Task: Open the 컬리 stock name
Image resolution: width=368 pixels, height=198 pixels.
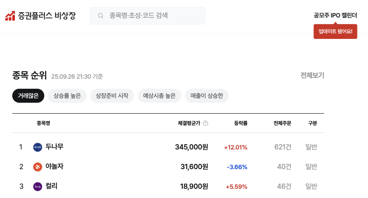Action: point(51,186)
